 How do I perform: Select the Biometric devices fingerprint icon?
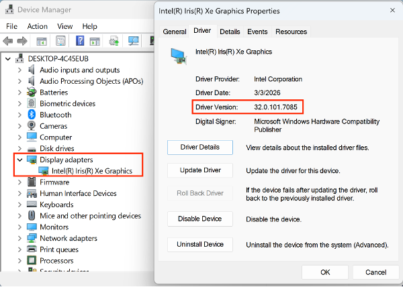point(32,103)
